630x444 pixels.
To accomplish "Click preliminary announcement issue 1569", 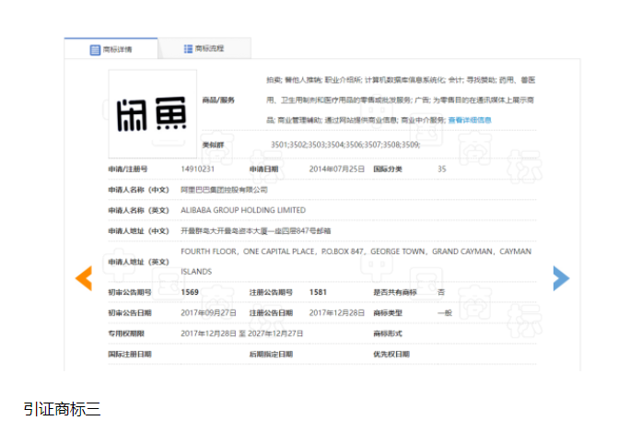I will [190, 292].
